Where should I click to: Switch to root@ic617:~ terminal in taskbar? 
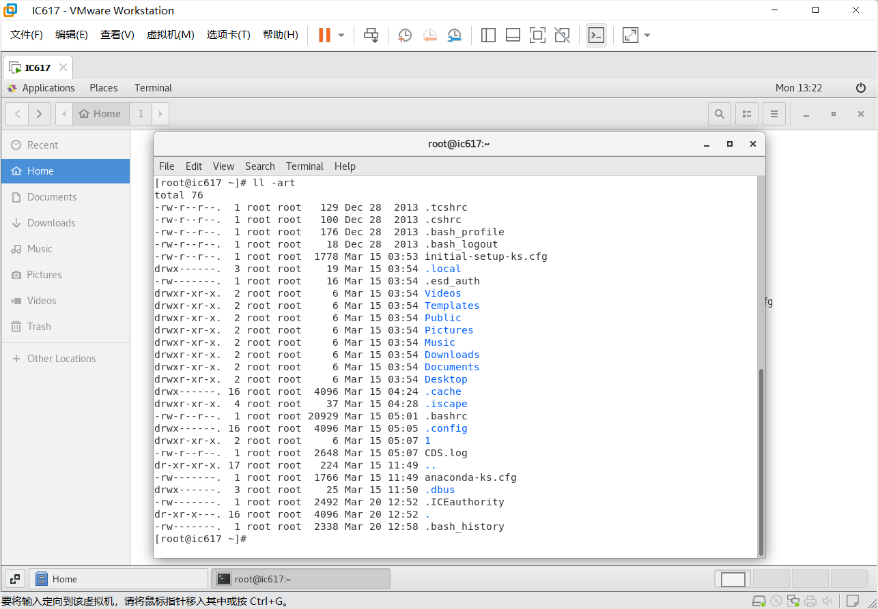pos(300,579)
